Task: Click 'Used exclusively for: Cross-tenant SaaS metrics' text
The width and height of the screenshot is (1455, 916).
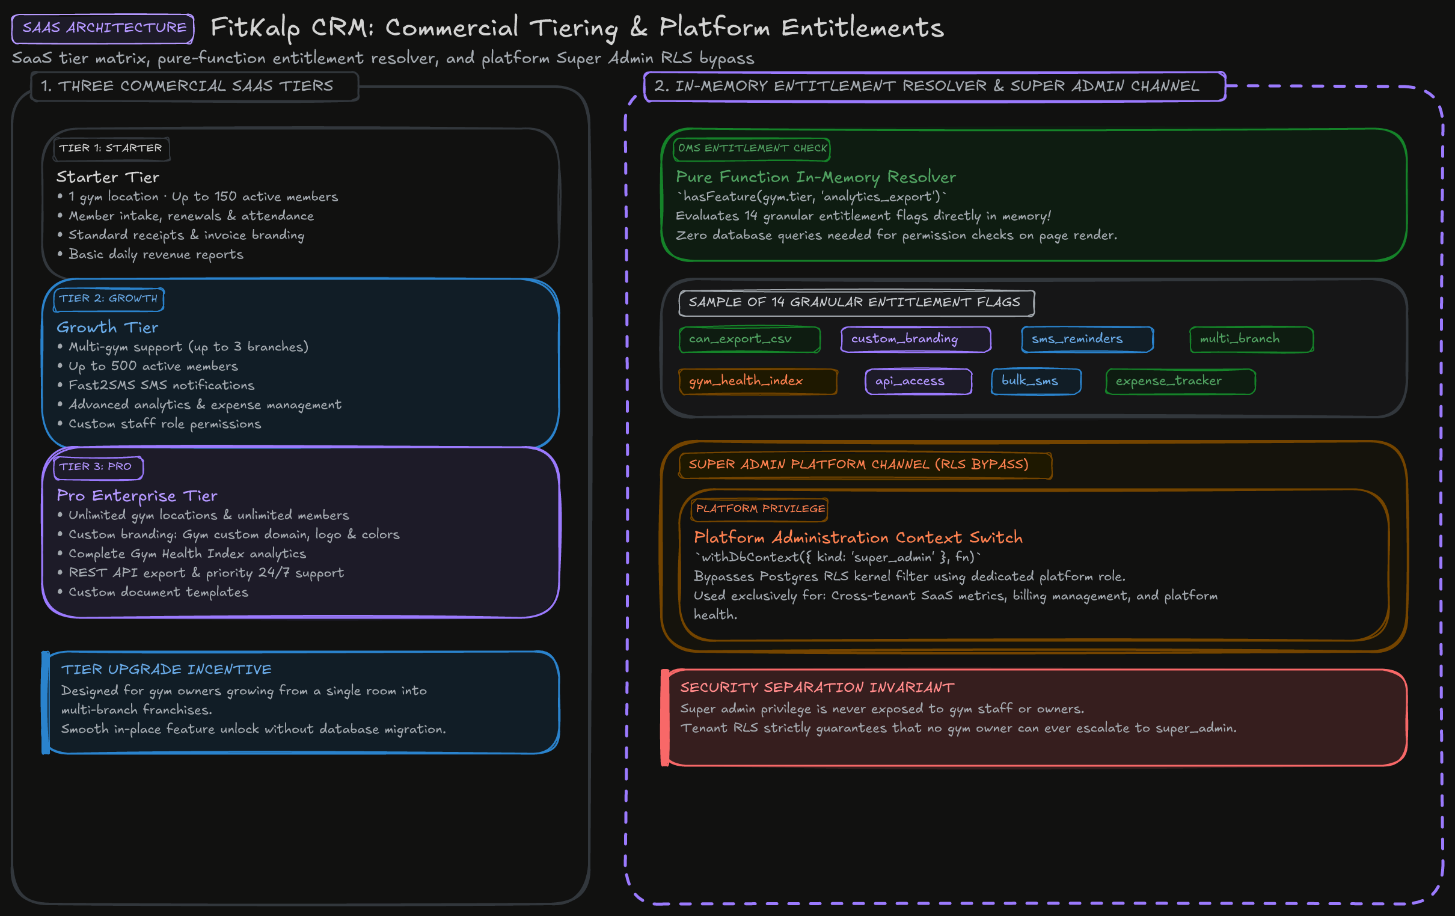Action: tap(955, 605)
